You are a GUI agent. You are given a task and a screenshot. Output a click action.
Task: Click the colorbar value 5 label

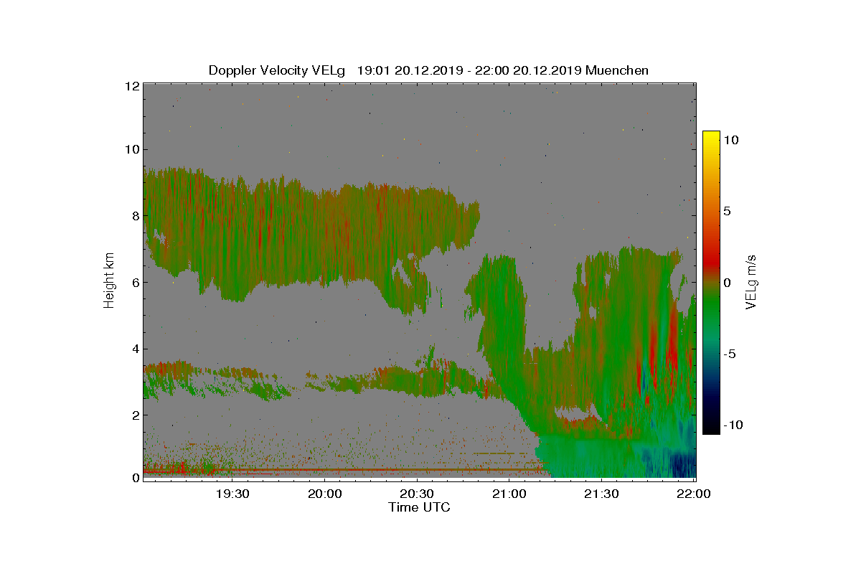727,212
